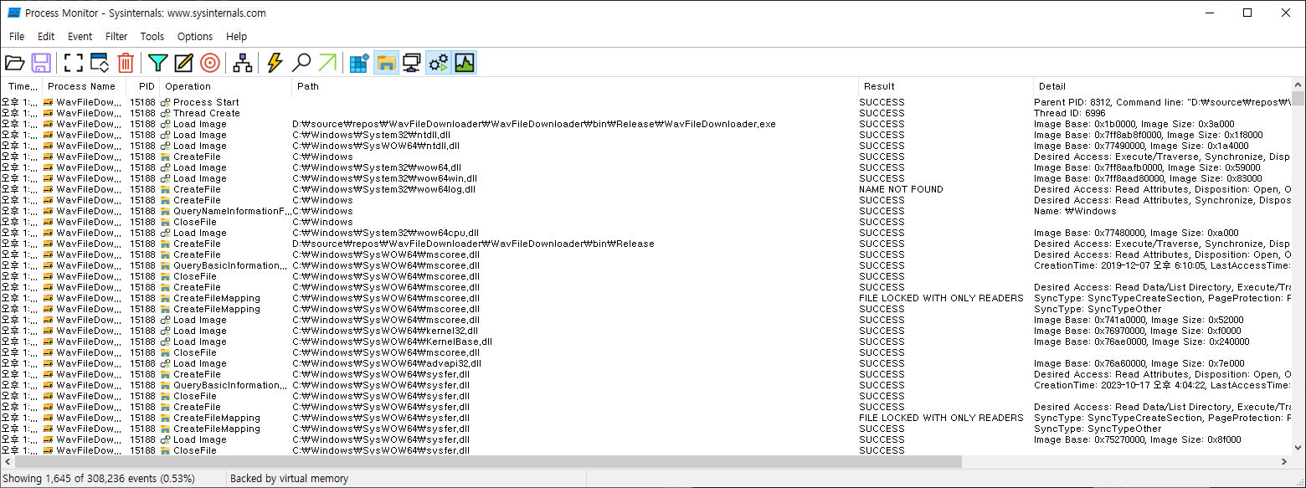Select the QueryNameInformationFile operation row
This screenshot has width=1306, height=488.
pos(646,211)
